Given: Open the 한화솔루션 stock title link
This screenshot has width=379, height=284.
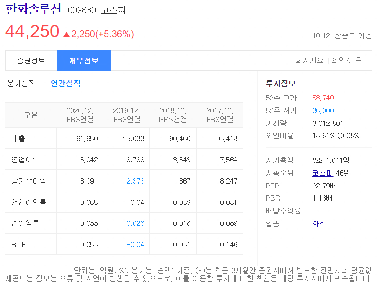Looking at the screenshot, I should click(33, 9).
